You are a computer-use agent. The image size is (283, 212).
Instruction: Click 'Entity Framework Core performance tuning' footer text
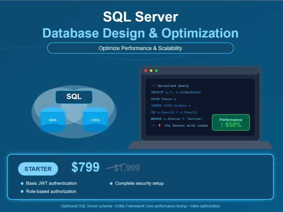(151, 206)
